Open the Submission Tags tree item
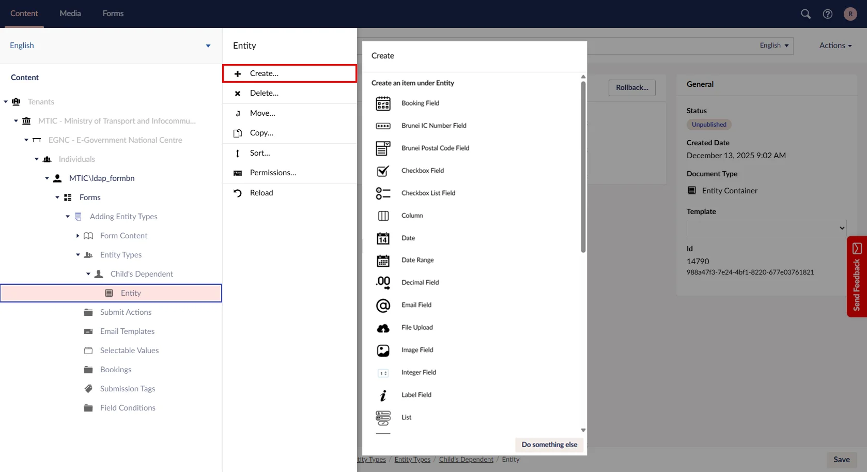This screenshot has width=867, height=472. [128, 389]
